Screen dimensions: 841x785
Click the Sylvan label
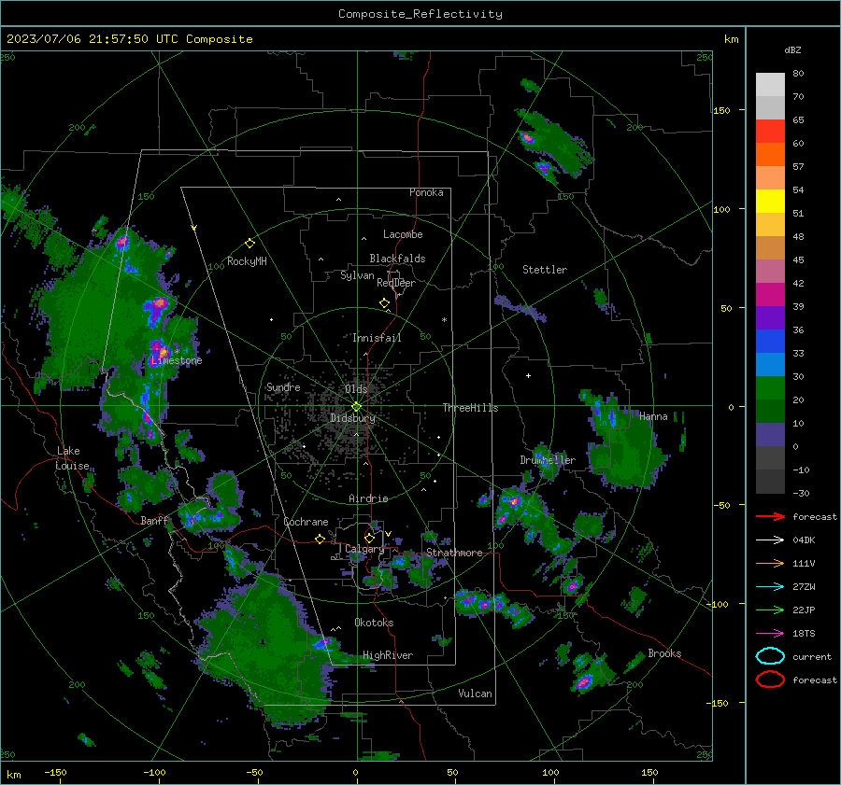click(357, 275)
